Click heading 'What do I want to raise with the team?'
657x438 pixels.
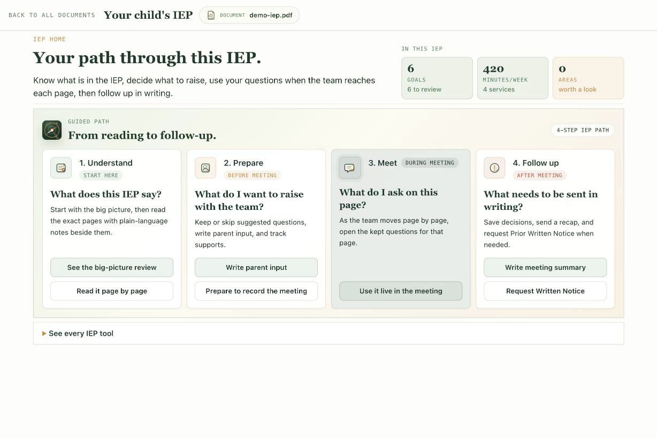[249, 200]
